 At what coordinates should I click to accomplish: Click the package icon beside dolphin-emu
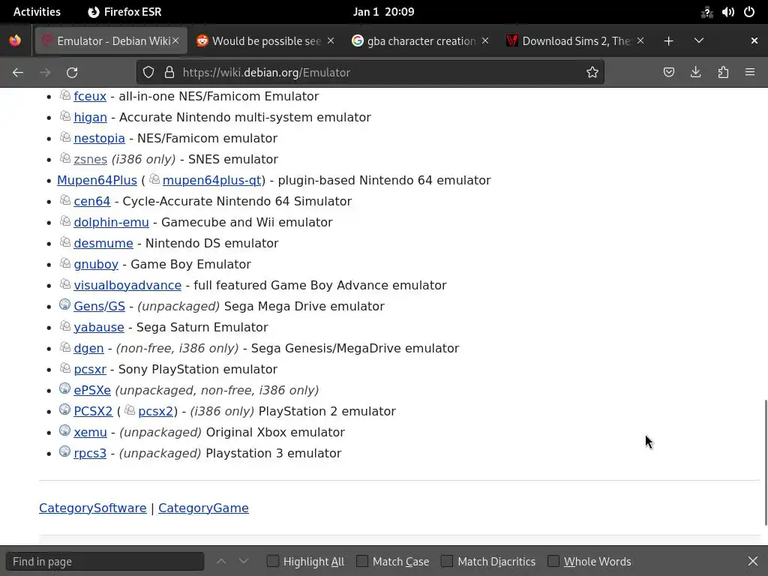click(65, 221)
